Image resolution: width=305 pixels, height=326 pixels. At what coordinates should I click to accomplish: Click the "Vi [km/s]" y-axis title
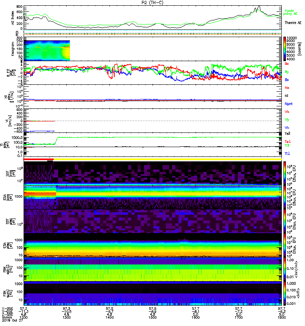point(9,121)
